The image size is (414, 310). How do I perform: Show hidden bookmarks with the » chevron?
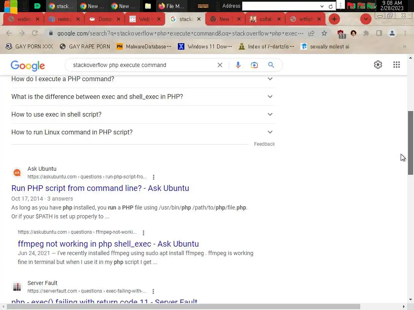(x=404, y=46)
